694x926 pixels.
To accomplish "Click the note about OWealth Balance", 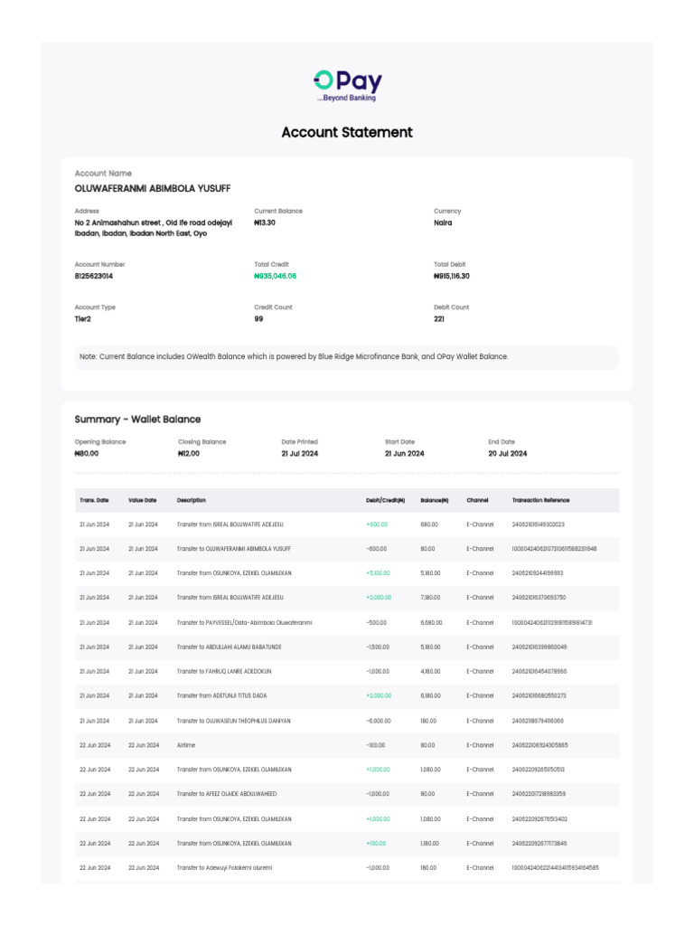I will pyautogui.click(x=295, y=357).
